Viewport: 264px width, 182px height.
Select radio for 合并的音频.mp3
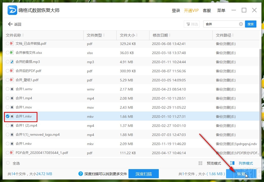[7, 62]
